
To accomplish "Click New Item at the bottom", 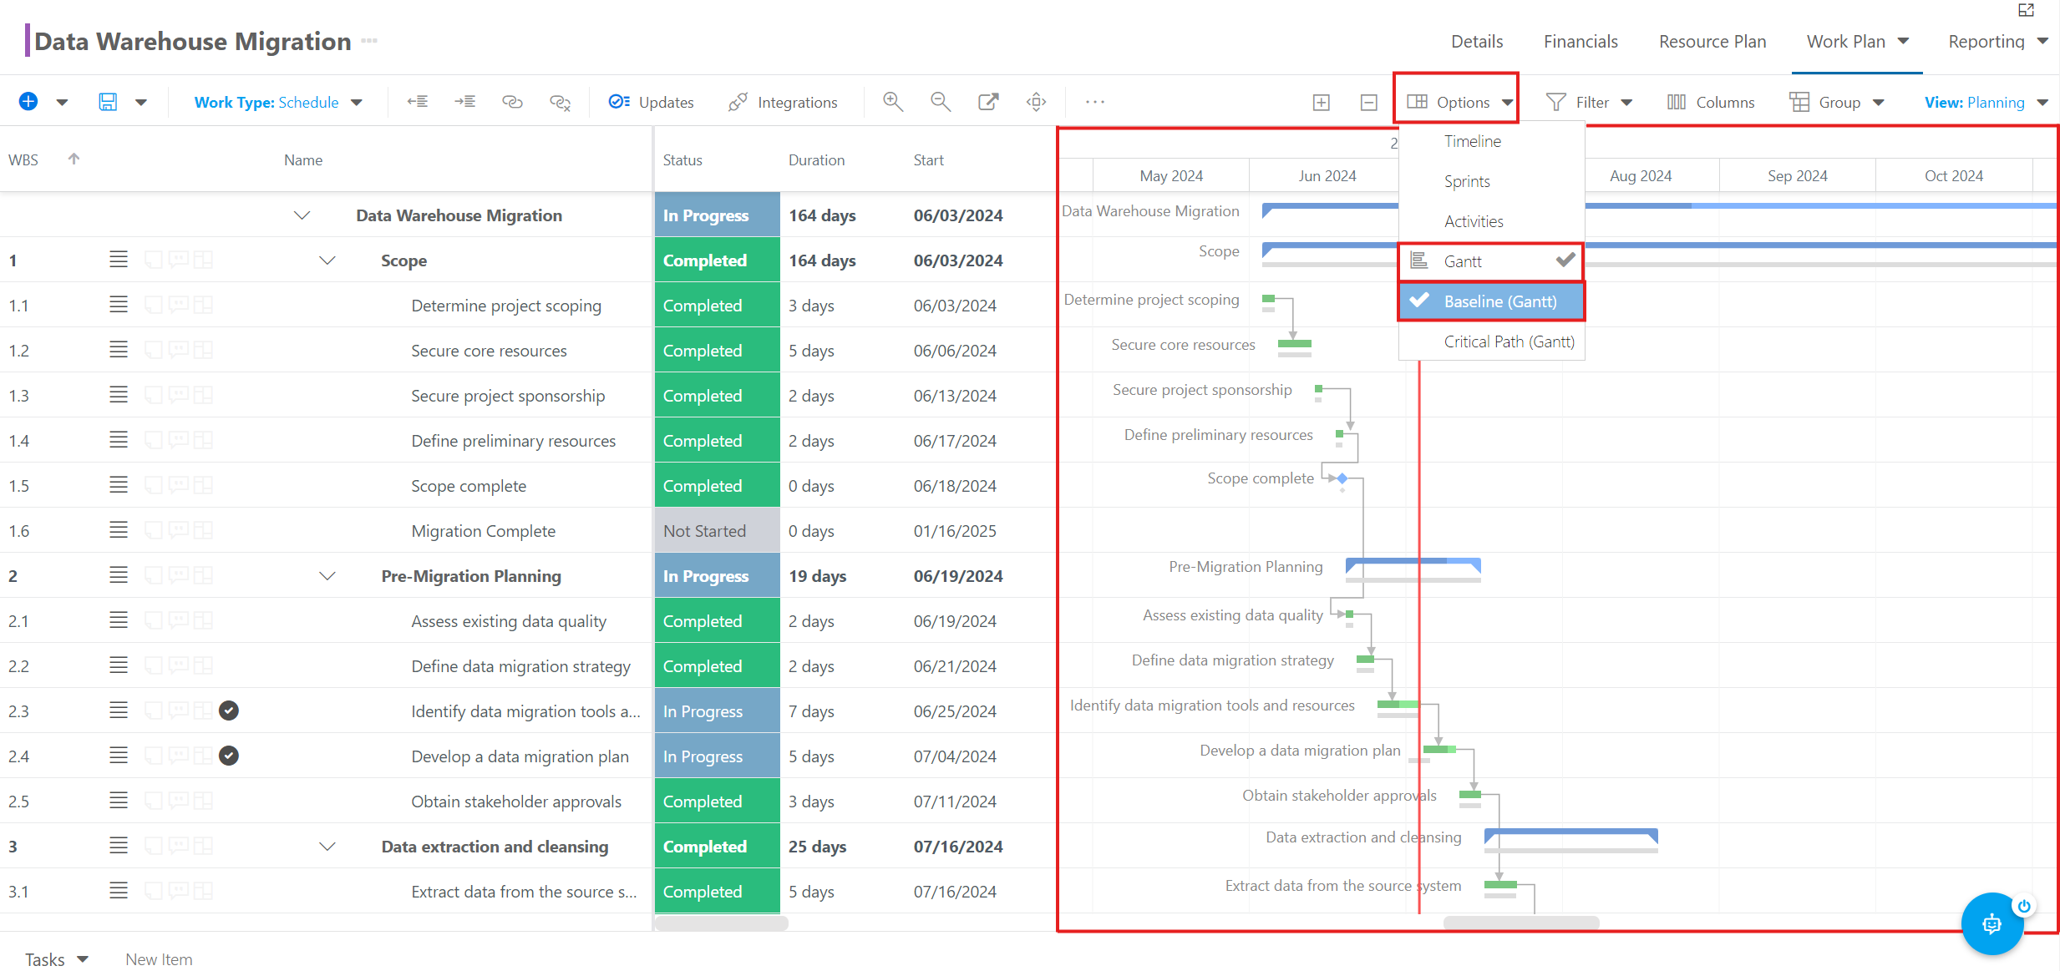I will [x=159, y=959].
